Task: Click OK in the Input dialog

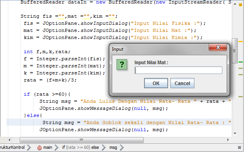Action: (156, 83)
